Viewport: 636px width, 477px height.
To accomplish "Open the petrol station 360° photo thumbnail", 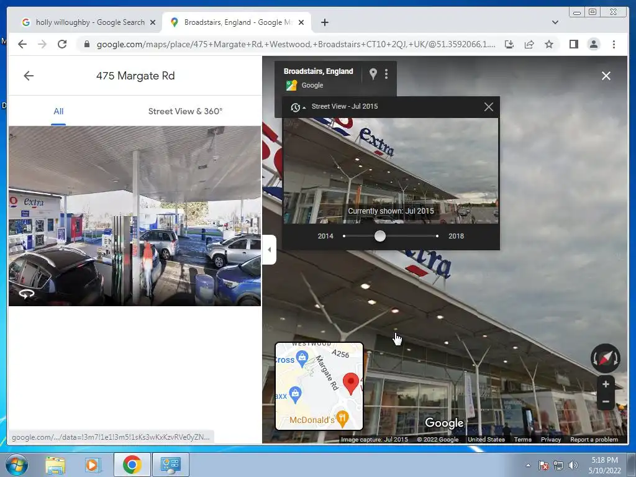I will 135,216.
